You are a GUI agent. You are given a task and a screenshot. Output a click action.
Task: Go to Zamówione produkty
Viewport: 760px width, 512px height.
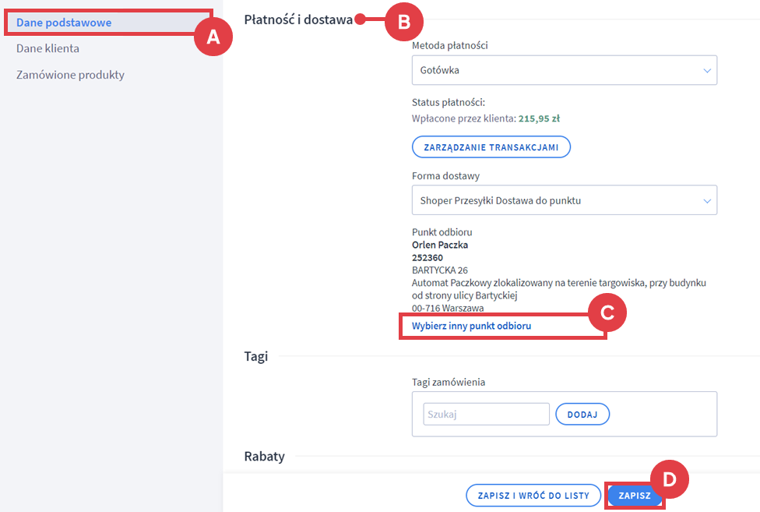[x=70, y=75]
